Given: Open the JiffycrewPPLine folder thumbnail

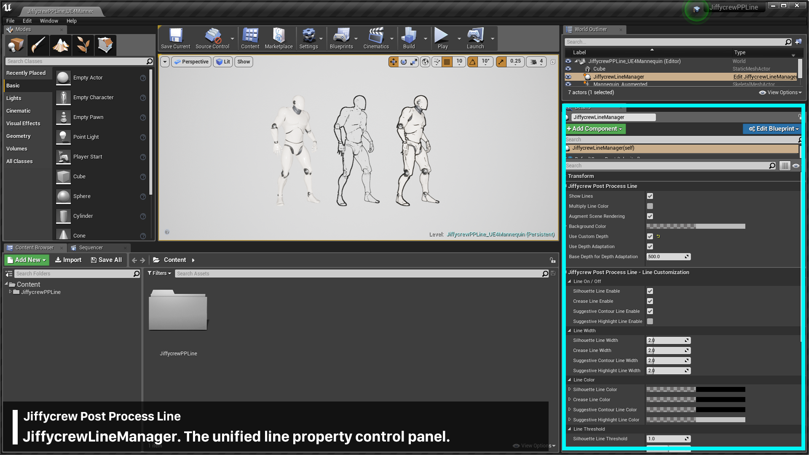Looking at the screenshot, I should (178, 310).
